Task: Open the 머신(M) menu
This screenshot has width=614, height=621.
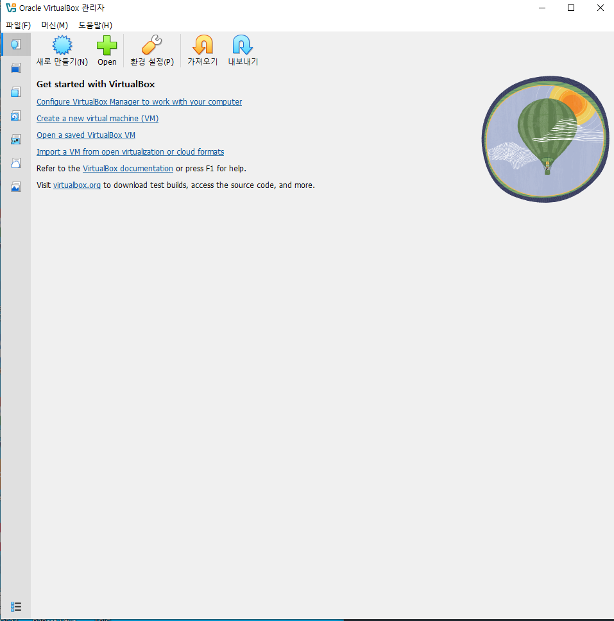Action: click(55, 26)
